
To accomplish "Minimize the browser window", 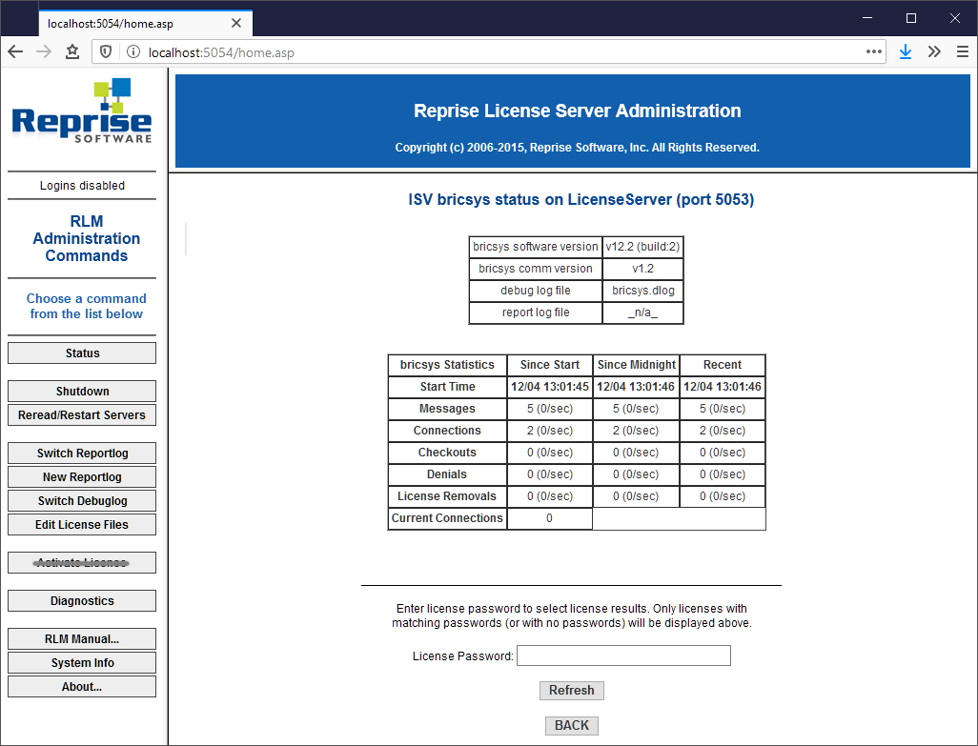I will [x=867, y=18].
